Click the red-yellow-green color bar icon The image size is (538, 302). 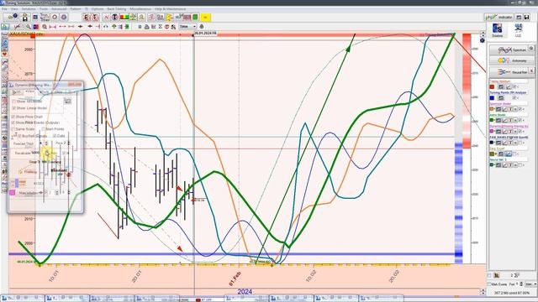(x=124, y=17)
